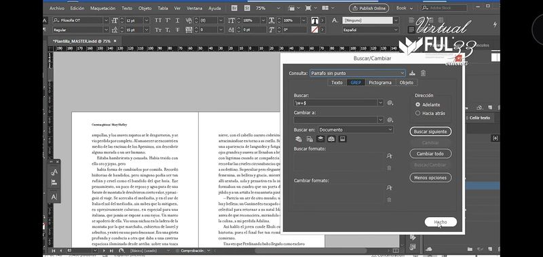
Task: Open the Ayuda menu
Action: (x=214, y=8)
